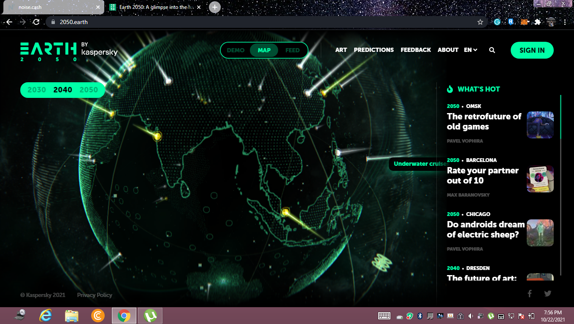This screenshot has height=324, width=574.
Task: Open the Action Center flag icon
Action: click(x=521, y=316)
